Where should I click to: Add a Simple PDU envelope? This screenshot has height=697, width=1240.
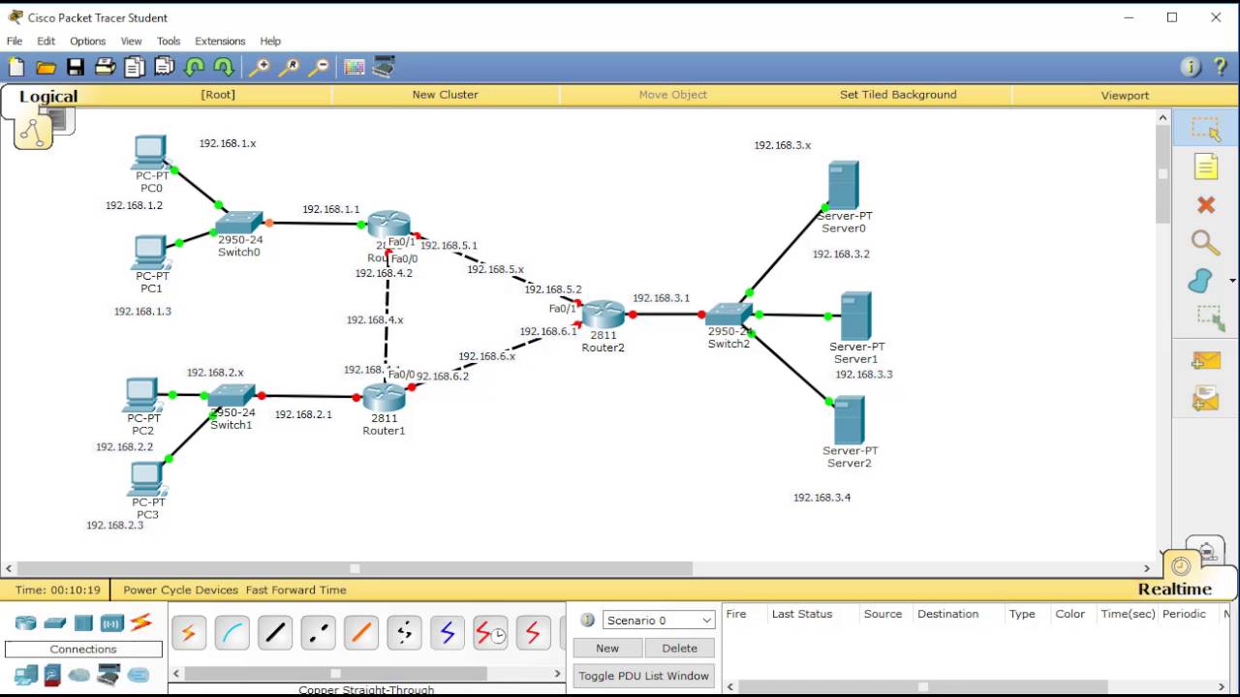(x=1206, y=360)
